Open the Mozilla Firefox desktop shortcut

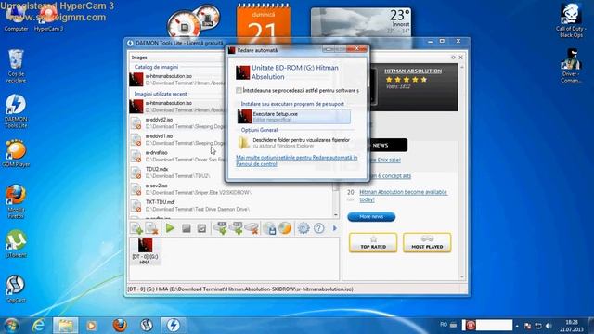(x=16, y=201)
